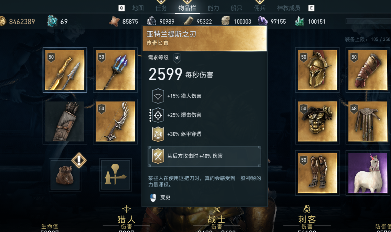Open the pouch with exclamation alert
The image size is (391, 232).
click(65, 175)
